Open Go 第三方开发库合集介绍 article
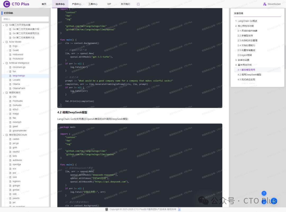The width and height of the screenshot is (286, 212). [x=26, y=29]
